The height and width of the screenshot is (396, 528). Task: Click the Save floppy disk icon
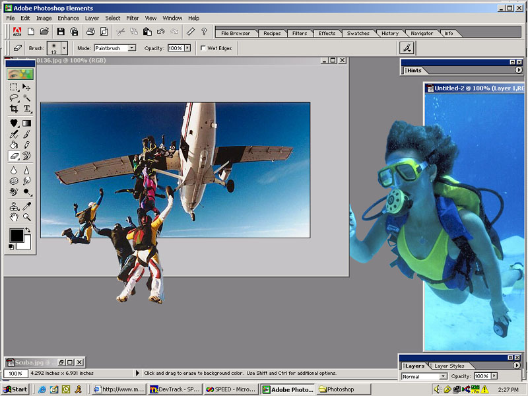tap(61, 32)
